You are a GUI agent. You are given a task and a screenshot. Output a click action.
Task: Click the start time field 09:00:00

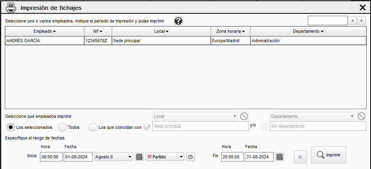pyautogui.click(x=51, y=157)
